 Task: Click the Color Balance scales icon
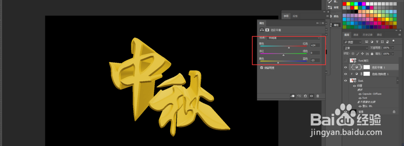(262, 30)
